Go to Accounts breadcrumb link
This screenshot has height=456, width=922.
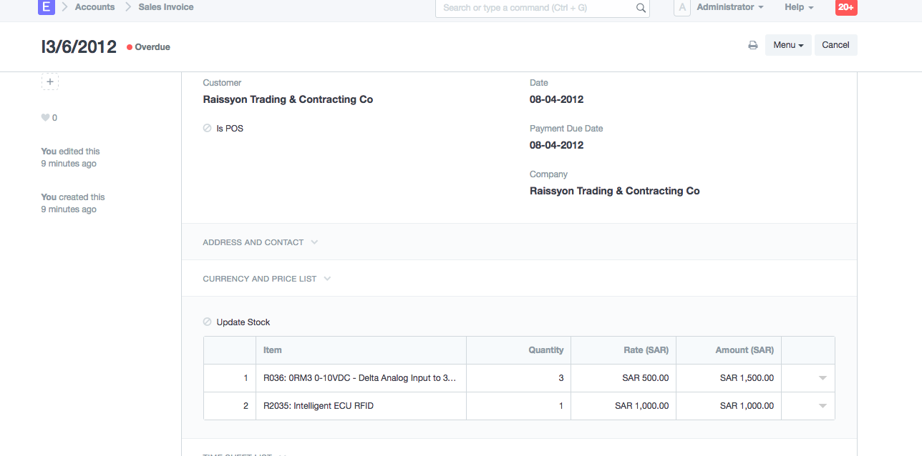(x=94, y=7)
